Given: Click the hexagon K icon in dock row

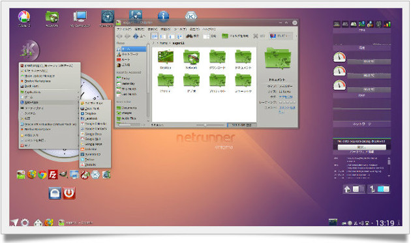Looking at the screenshot, I should 95,175.
